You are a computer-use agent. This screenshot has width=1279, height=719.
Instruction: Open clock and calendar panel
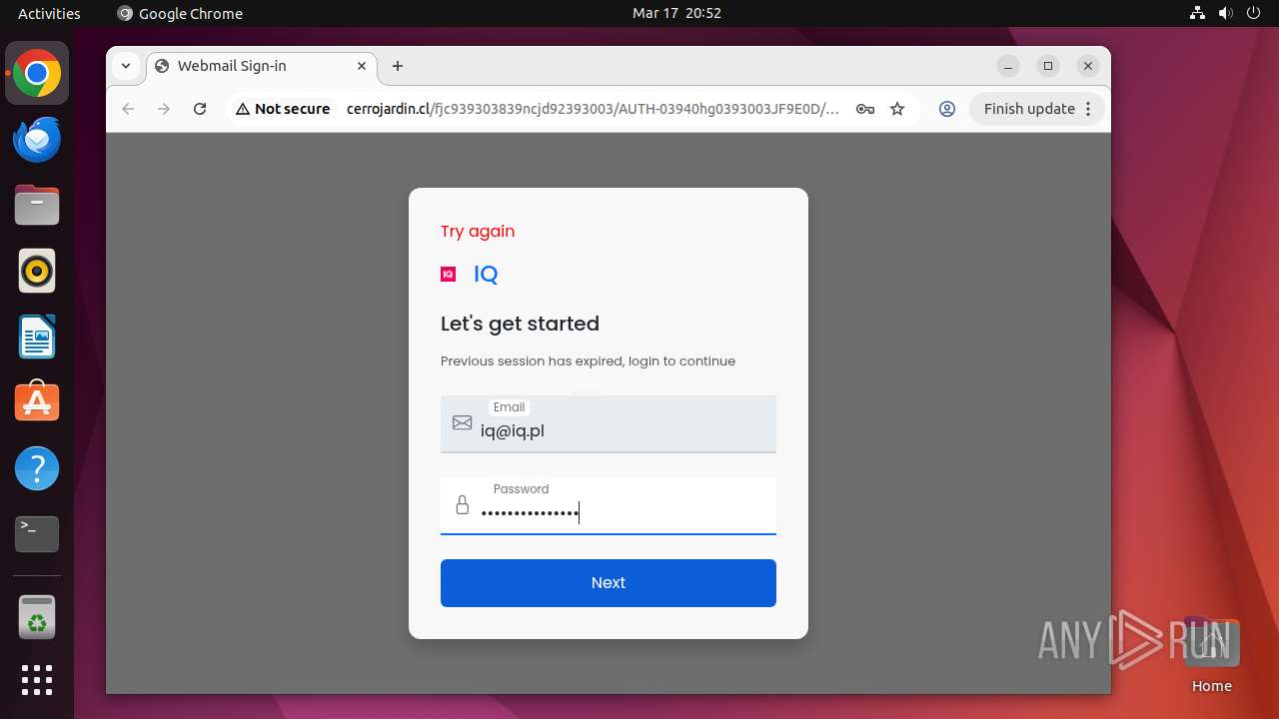coord(676,13)
